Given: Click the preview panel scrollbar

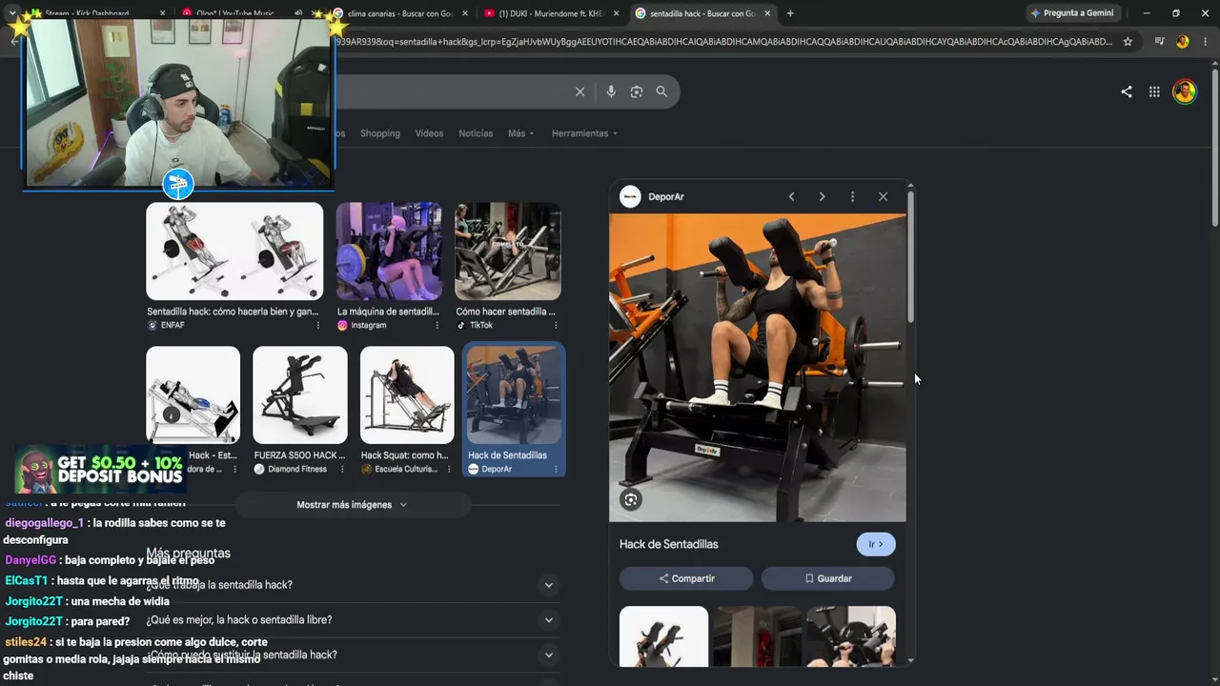Looking at the screenshot, I should click(x=911, y=255).
